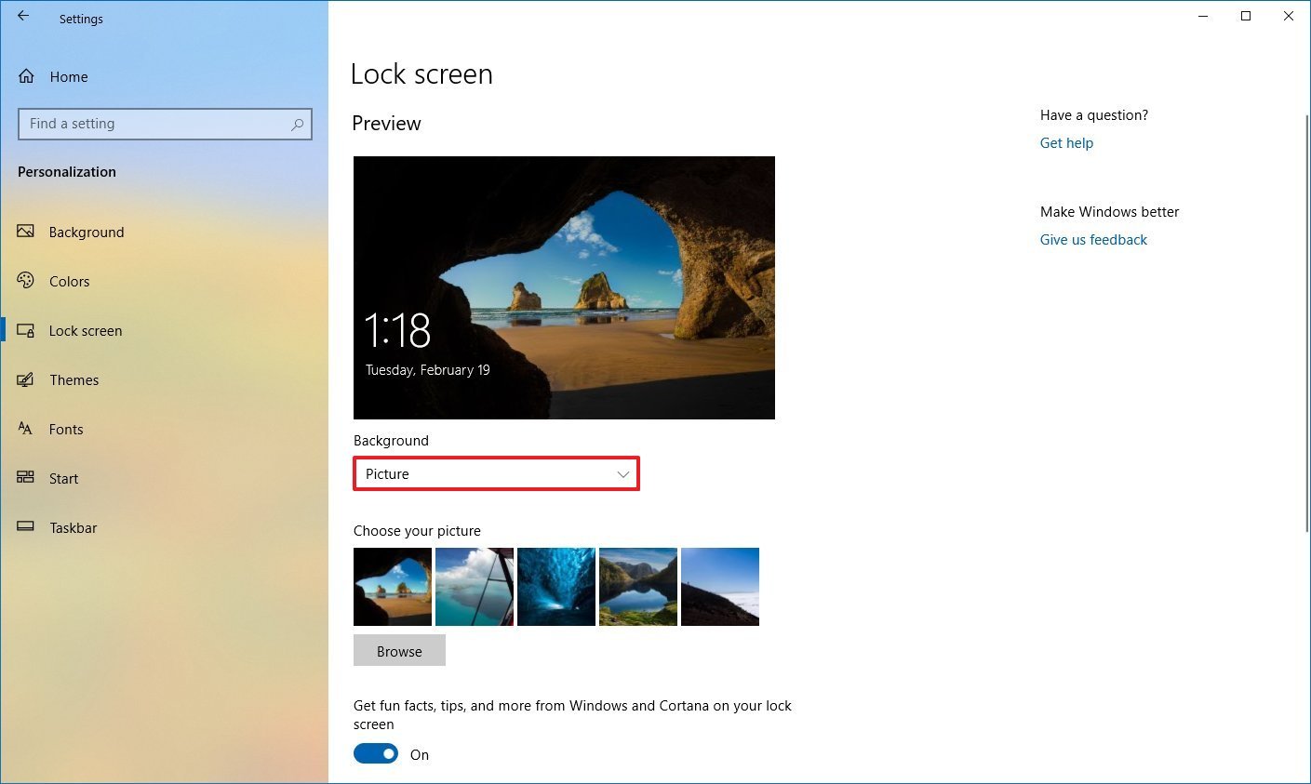This screenshot has height=784, width=1311.
Task: Go to the Colors settings page
Action: click(x=69, y=281)
